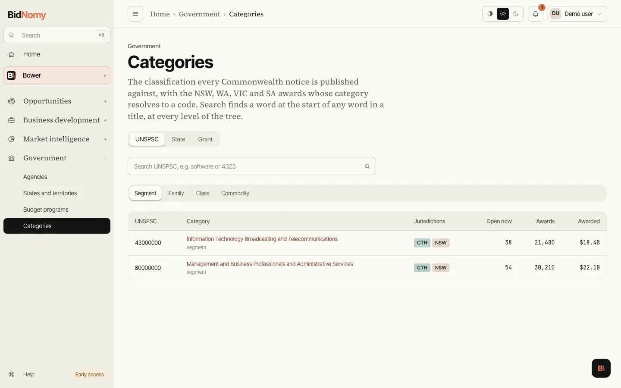Open Information Technology Broadcasting and Telecommunications category
The width and height of the screenshot is (621, 388).
[x=262, y=239]
